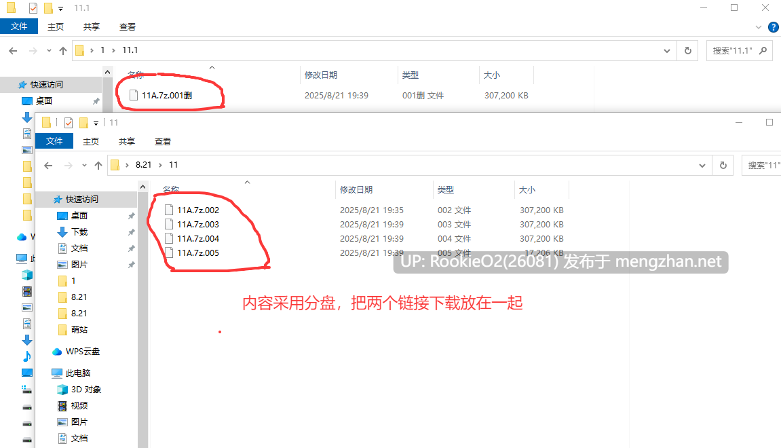Screen dimensions: 781x448
Task: Go back in window 11
Action: (48, 166)
